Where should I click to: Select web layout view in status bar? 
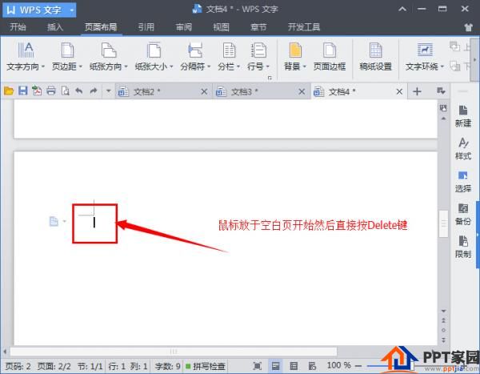pos(312,366)
